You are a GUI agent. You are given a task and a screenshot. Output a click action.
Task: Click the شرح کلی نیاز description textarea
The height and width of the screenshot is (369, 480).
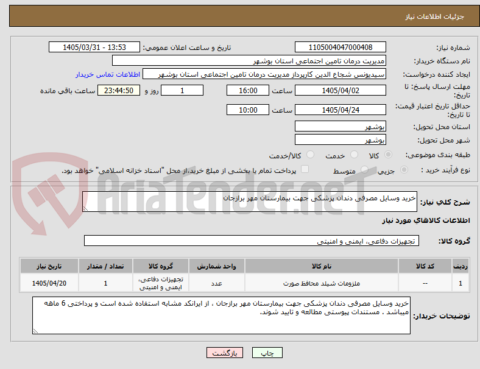click(250, 202)
